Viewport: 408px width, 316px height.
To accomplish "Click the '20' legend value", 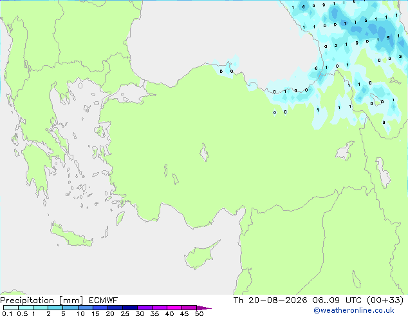I will tap(110, 313).
